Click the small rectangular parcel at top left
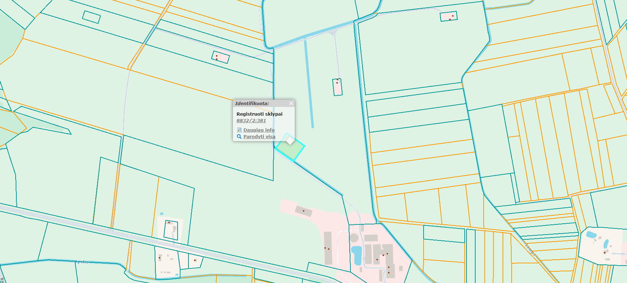Image resolution: width=627 pixels, height=283 pixels. click(x=91, y=17)
